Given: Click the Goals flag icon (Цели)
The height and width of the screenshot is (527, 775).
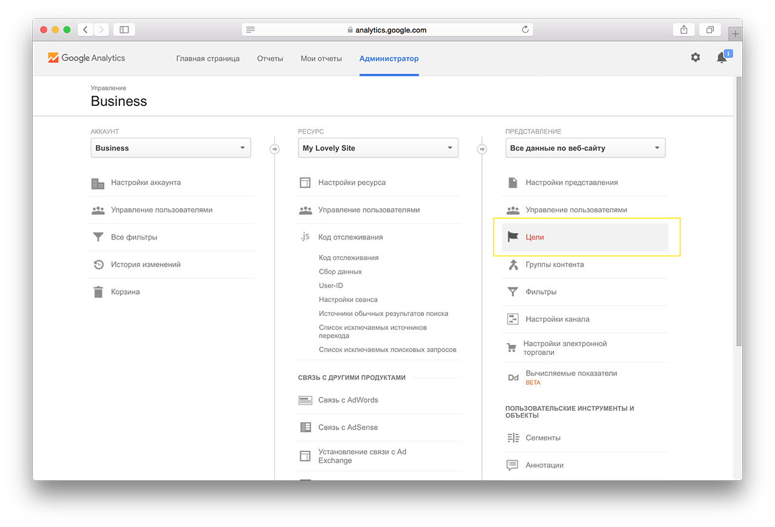Looking at the screenshot, I should coord(513,237).
